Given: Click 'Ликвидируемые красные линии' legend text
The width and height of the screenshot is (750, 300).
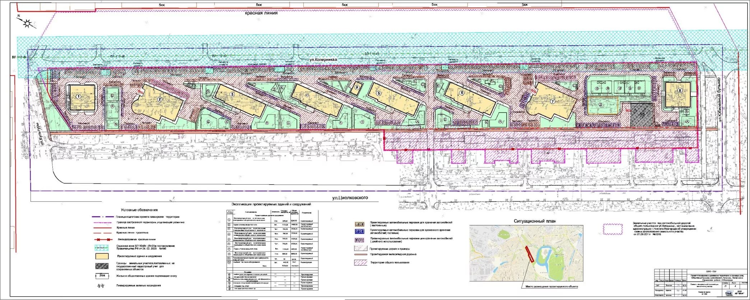Looking at the screenshot, I should (136, 239).
